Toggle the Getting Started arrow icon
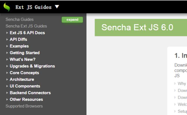 [7, 53]
